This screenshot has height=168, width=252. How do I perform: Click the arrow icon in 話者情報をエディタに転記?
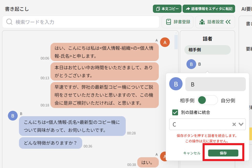[188, 9]
